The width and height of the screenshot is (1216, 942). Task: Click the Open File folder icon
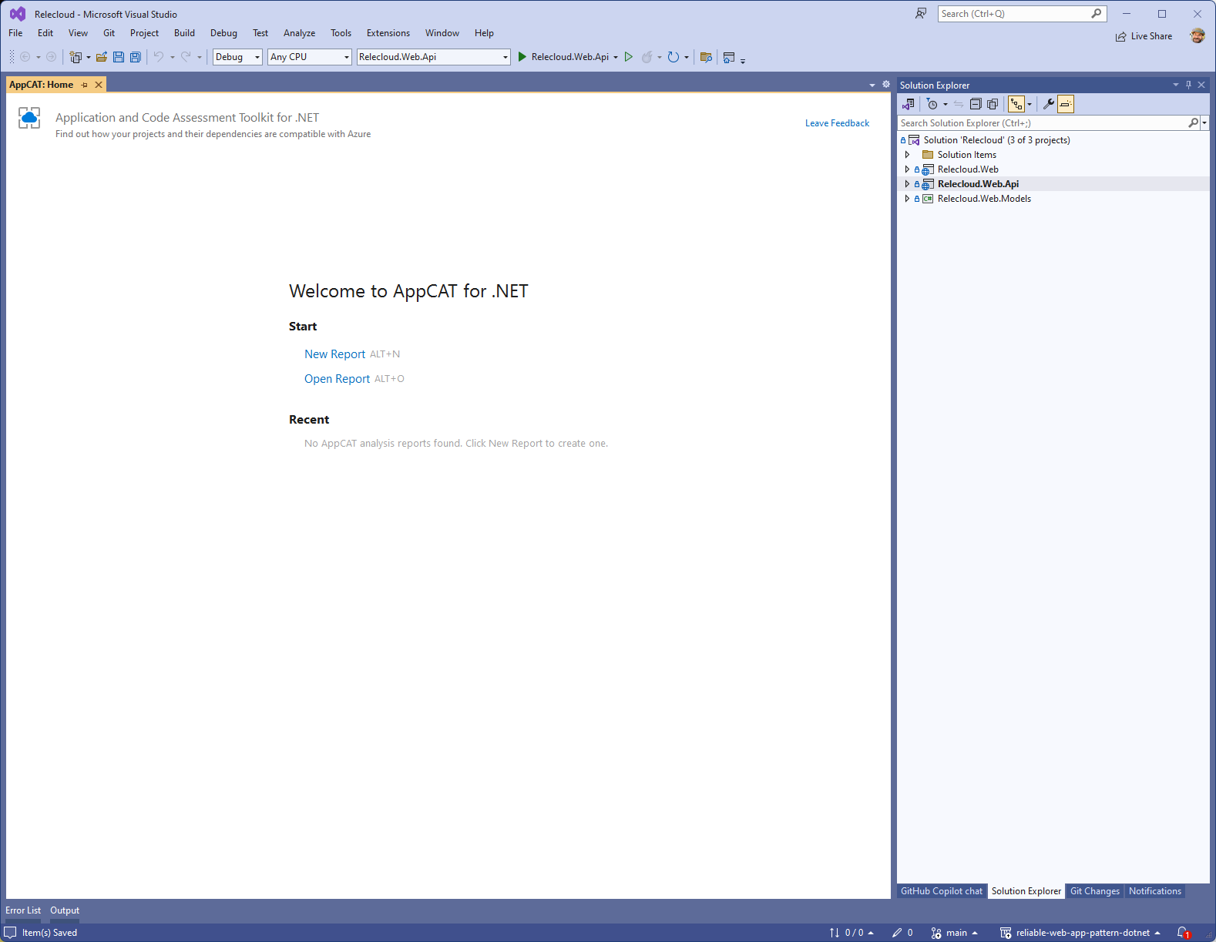point(101,57)
